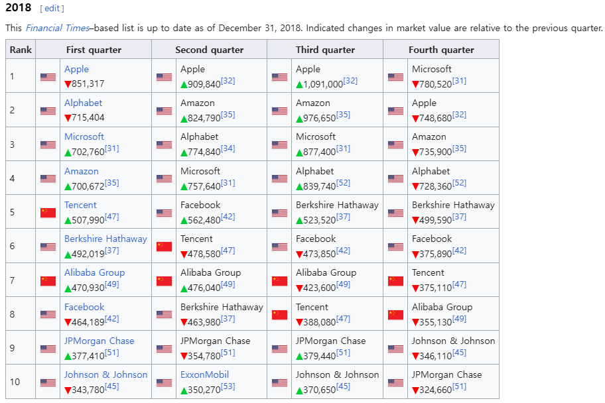Click Fourth quarter Microsoft company name
The height and width of the screenshot is (403, 605).
click(432, 69)
